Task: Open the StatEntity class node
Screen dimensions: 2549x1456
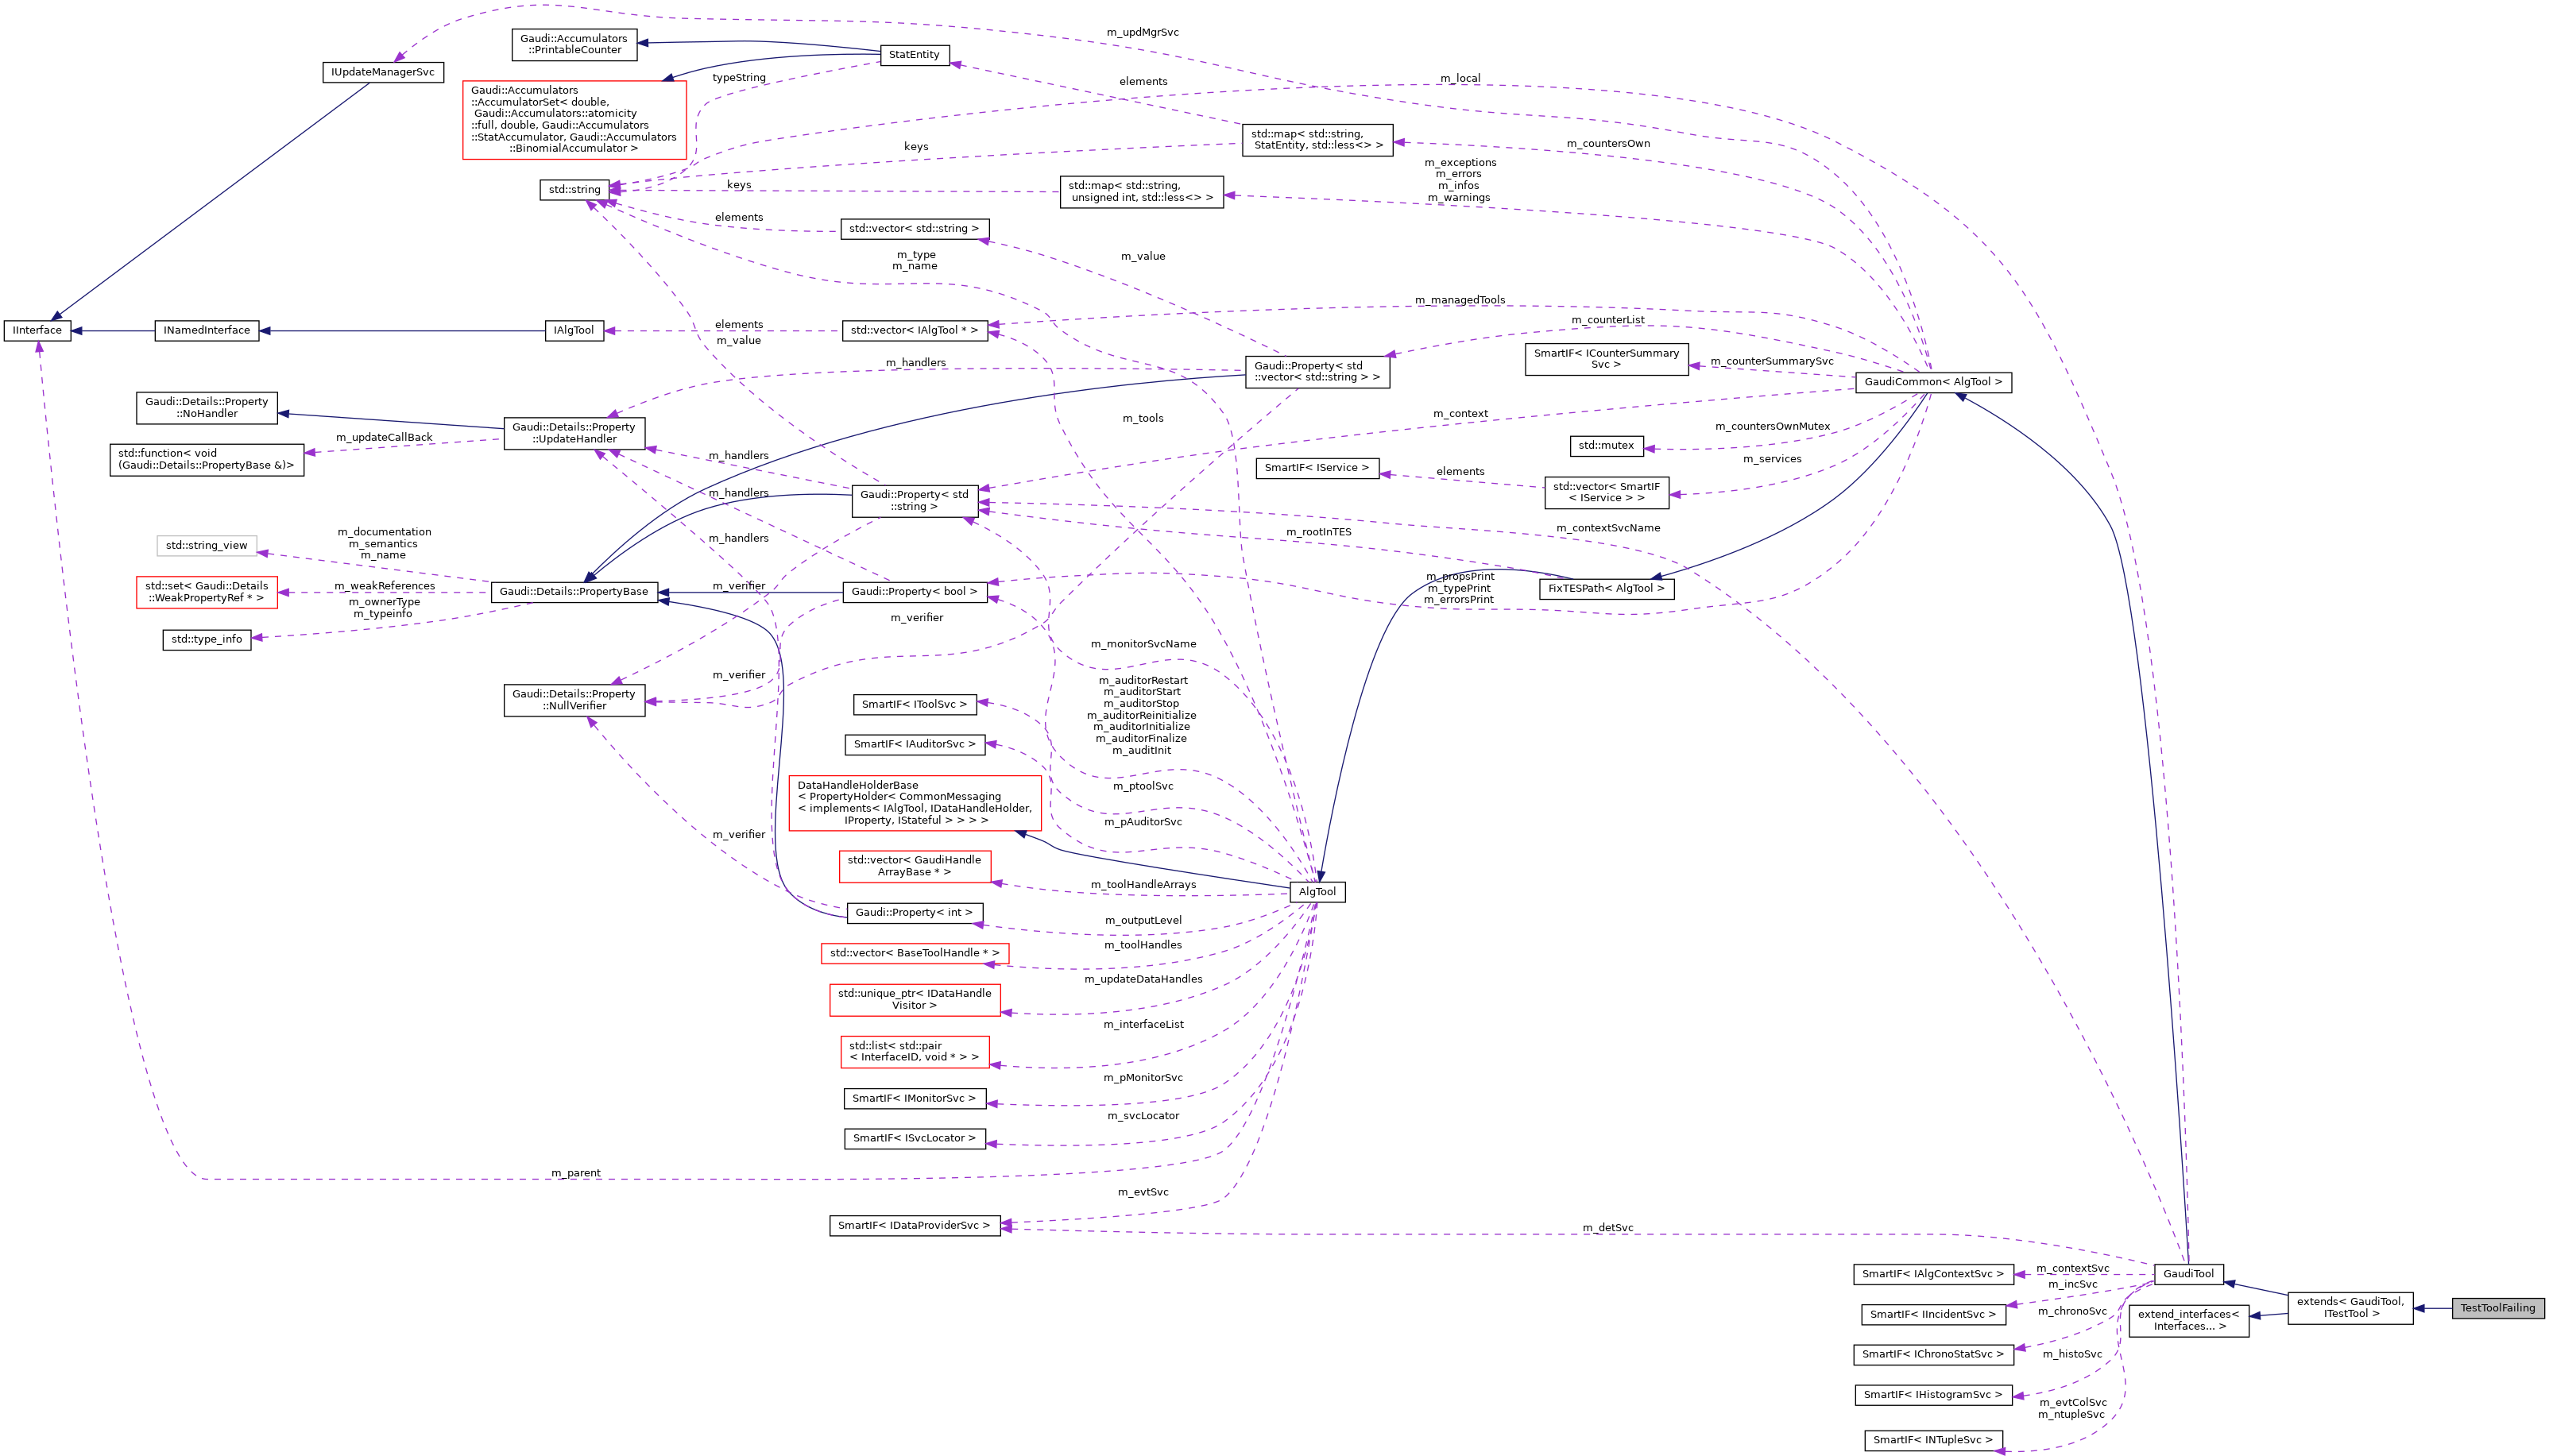Action: tap(917, 55)
